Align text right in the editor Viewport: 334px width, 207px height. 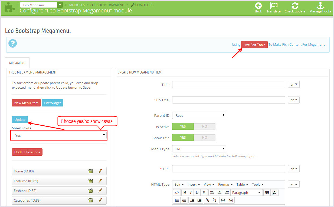click(227, 193)
